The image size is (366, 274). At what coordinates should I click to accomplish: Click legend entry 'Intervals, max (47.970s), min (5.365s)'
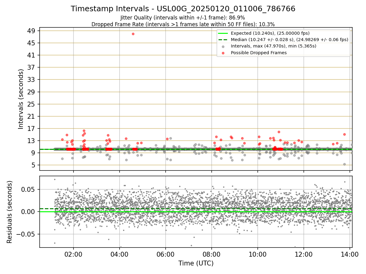(274, 46)
